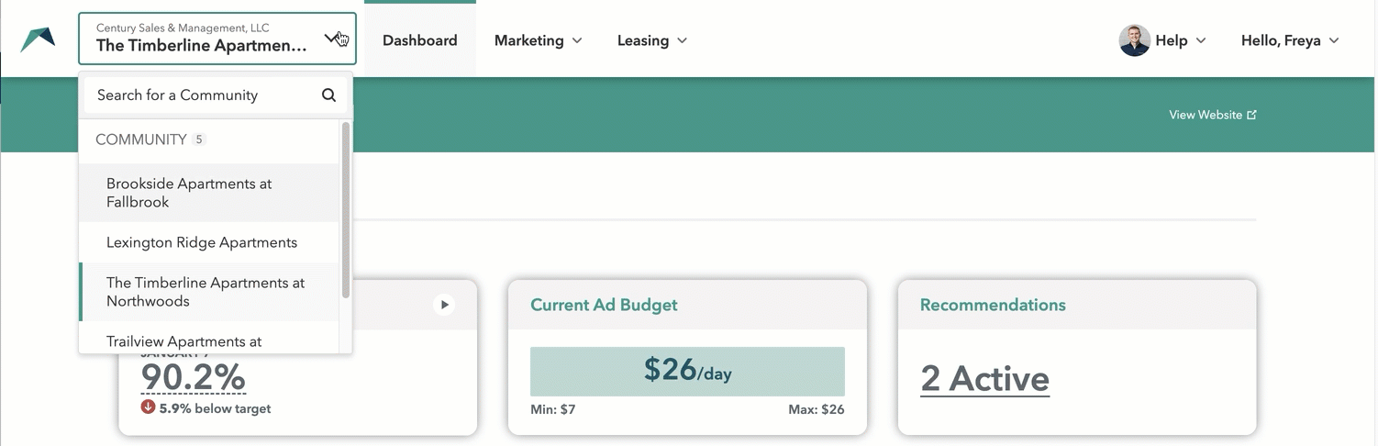Collapse the community selector chevron
1378x446 pixels.
pyautogui.click(x=332, y=39)
